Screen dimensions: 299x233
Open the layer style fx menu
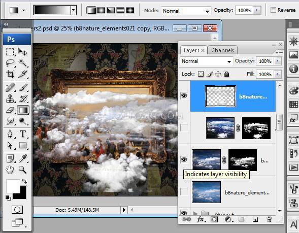(201, 219)
